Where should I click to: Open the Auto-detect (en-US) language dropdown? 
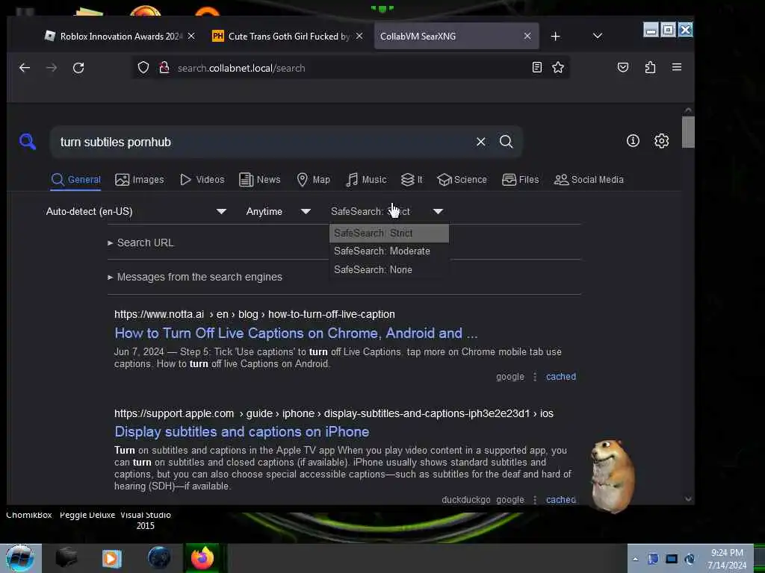pyautogui.click(x=136, y=211)
